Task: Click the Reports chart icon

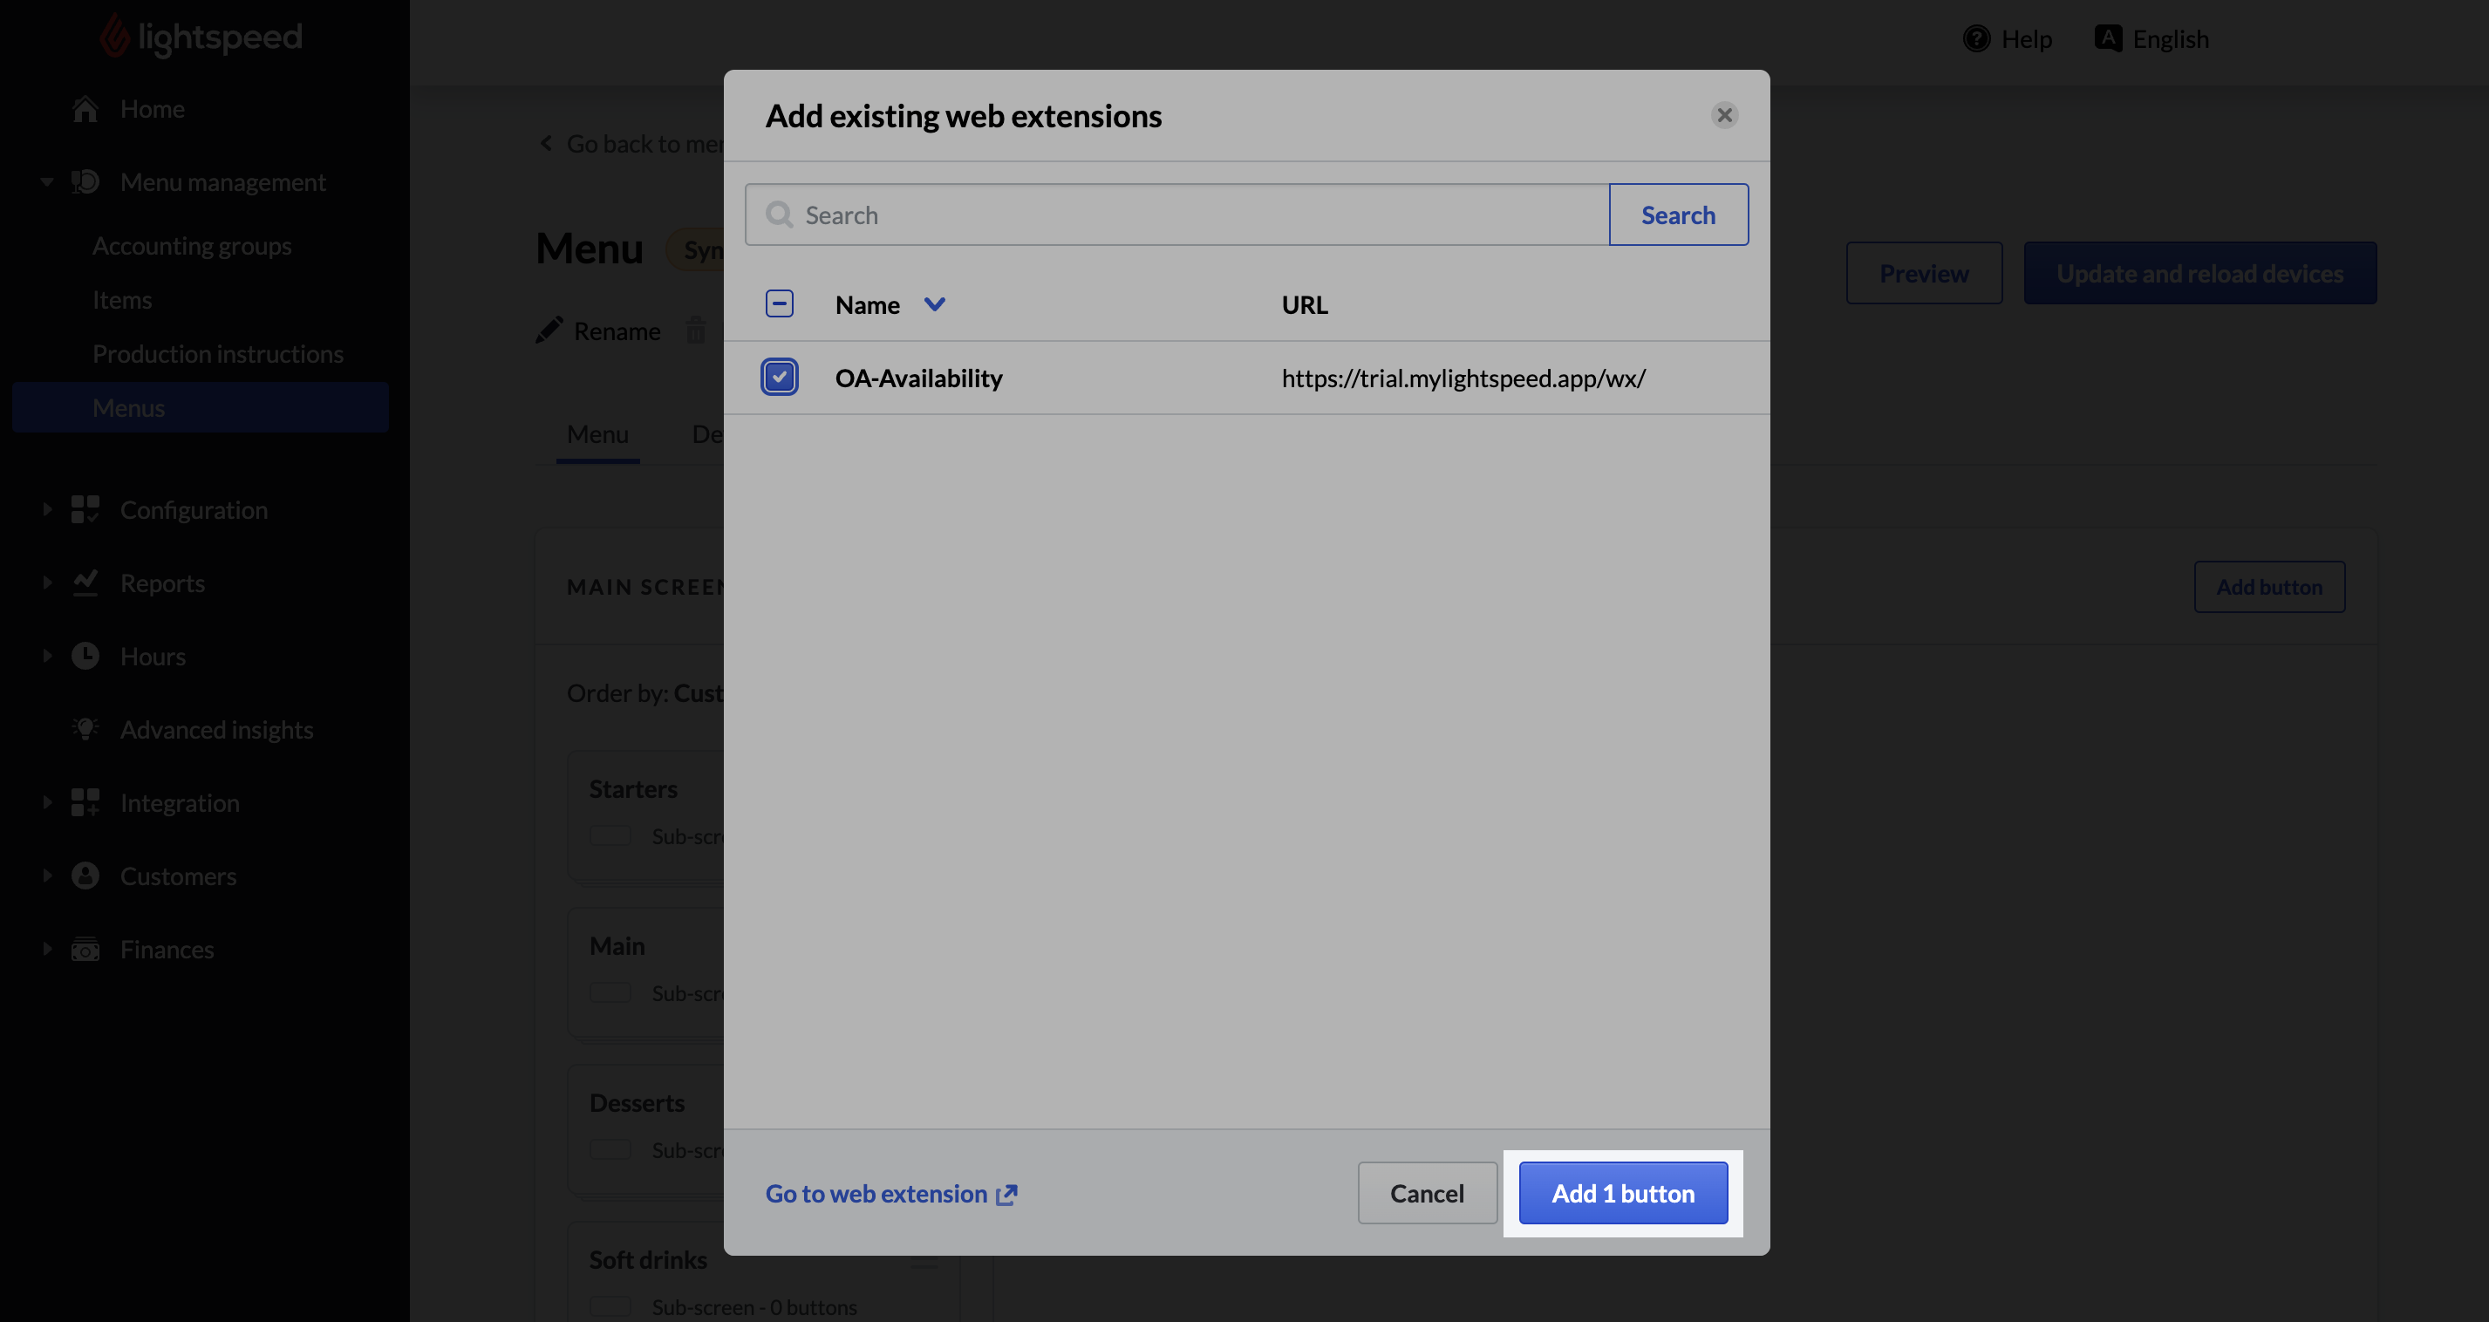Action: 85,583
